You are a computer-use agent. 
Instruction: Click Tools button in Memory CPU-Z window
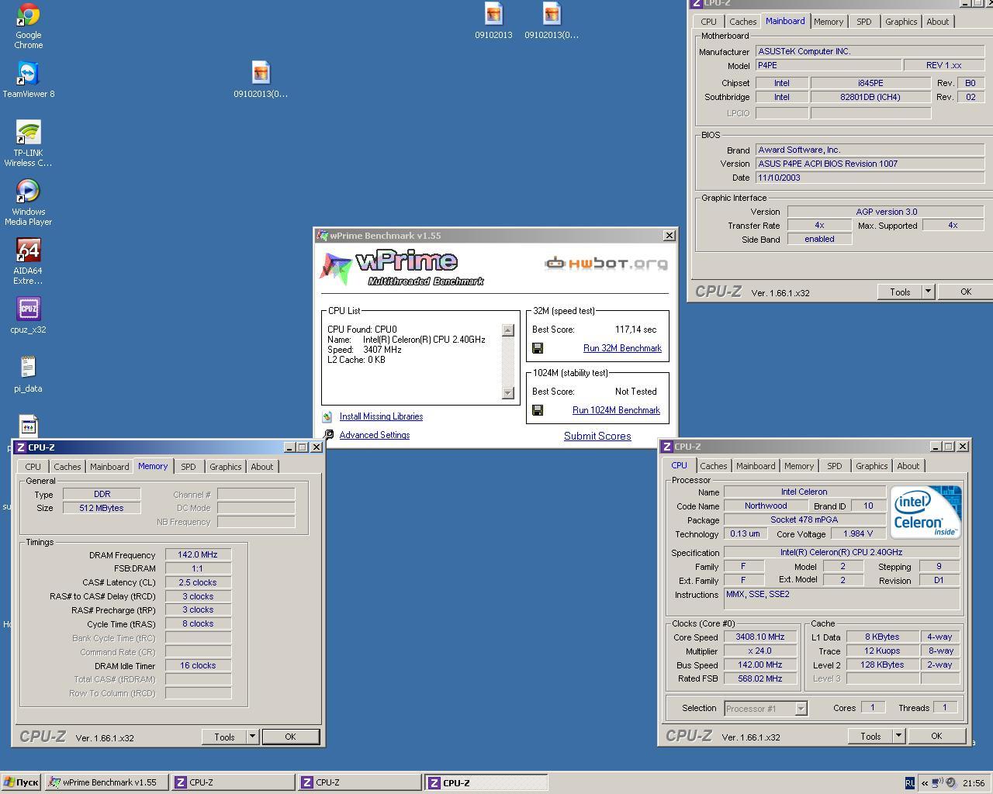point(224,737)
